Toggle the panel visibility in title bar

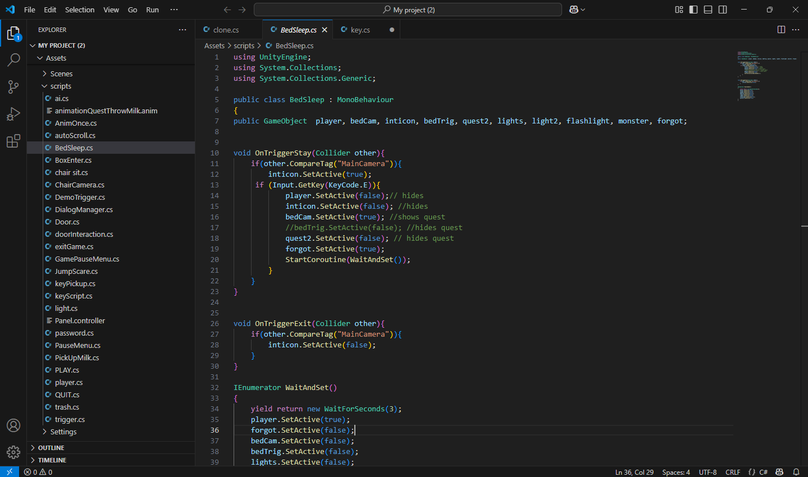coord(708,9)
